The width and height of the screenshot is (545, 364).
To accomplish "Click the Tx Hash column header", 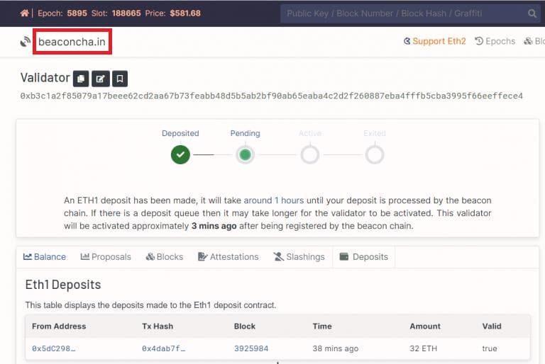I will [158, 326].
